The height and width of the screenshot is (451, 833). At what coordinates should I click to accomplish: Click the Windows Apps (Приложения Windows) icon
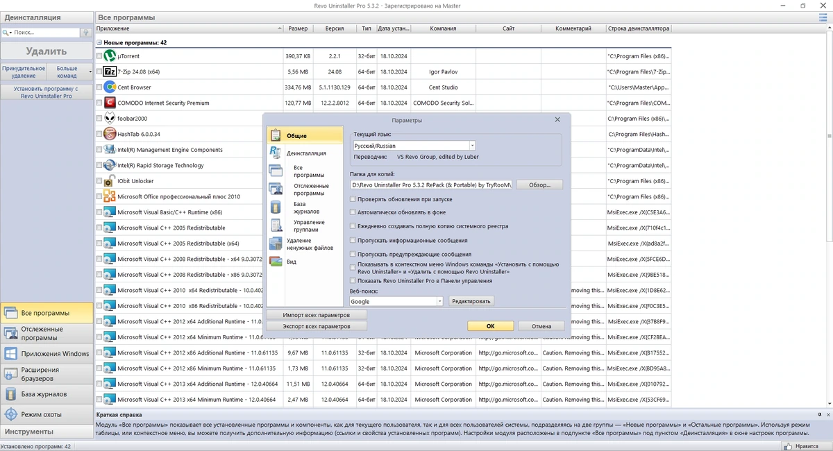pos(10,353)
